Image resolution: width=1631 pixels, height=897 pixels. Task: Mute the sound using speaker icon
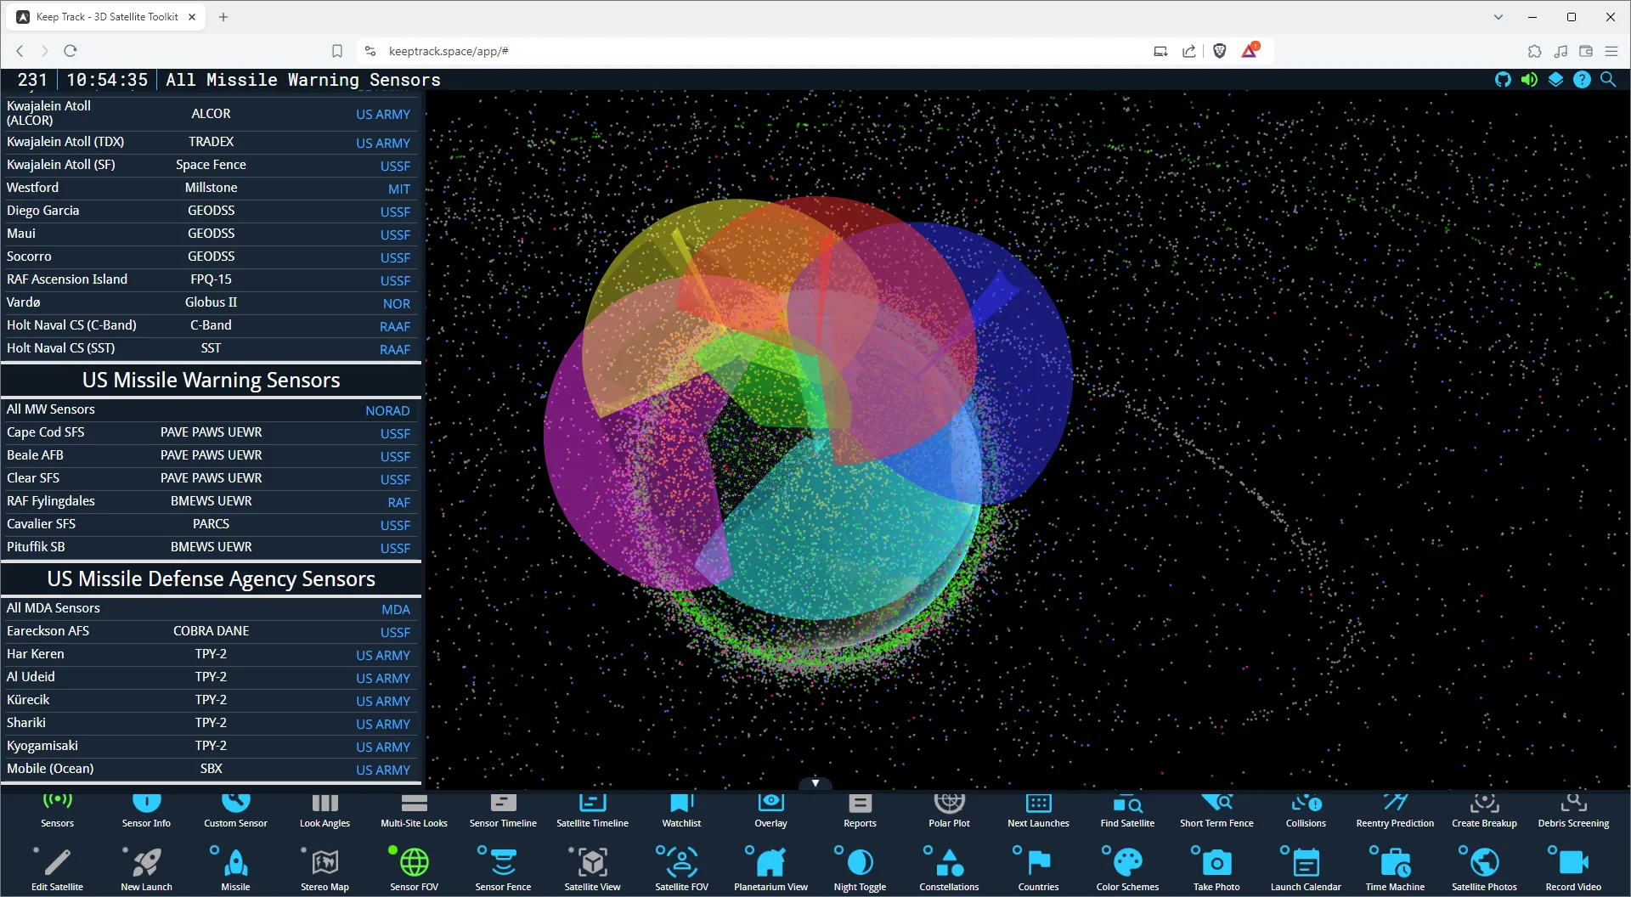(1529, 80)
